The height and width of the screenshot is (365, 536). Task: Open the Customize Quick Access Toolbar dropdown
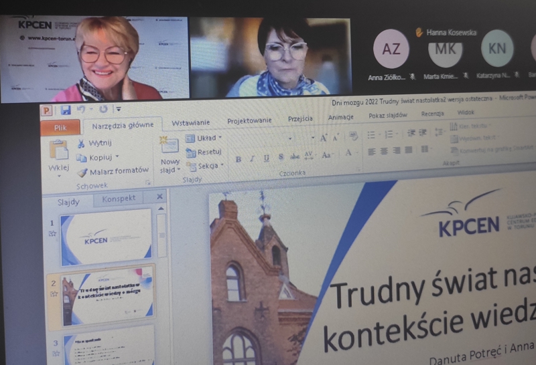[x=119, y=109]
